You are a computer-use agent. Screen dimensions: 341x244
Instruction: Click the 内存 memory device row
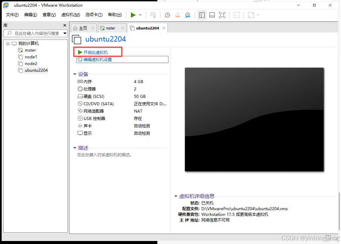pos(122,82)
